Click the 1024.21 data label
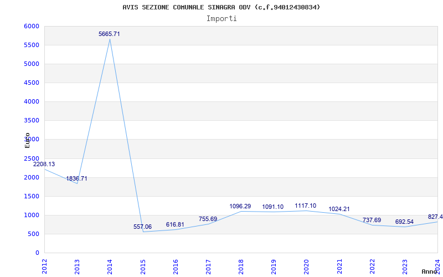 [339, 209]
